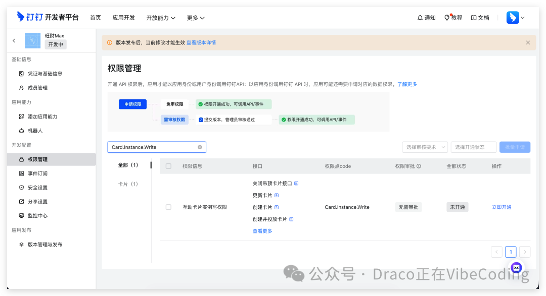Image resolution: width=546 pixels, height=296 pixels.
Task: Select page 1 in pagination
Action: (511, 252)
